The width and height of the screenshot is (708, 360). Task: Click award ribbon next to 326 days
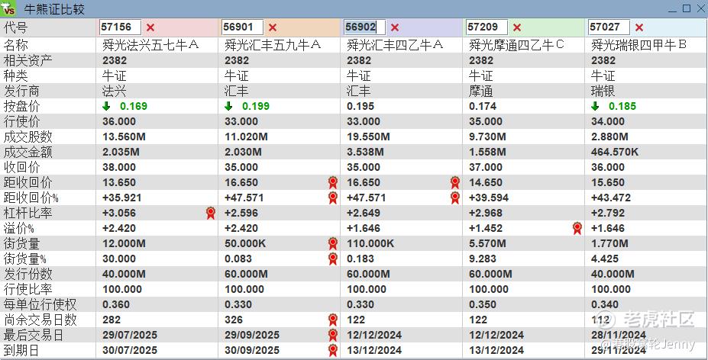click(333, 320)
